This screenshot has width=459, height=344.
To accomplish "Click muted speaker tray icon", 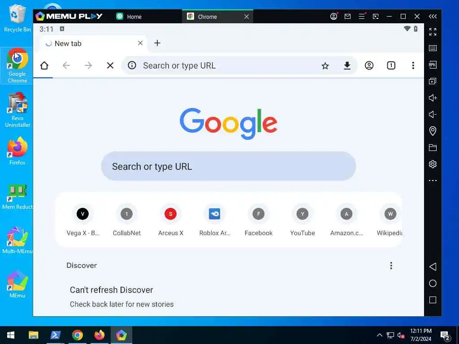I will coord(401,335).
